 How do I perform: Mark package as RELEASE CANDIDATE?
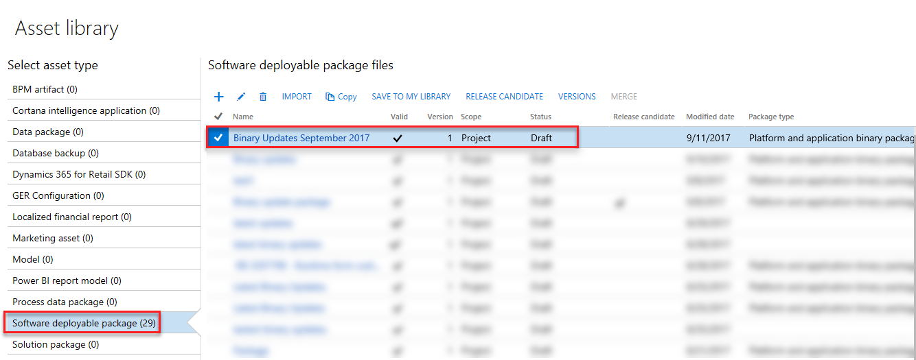click(504, 97)
